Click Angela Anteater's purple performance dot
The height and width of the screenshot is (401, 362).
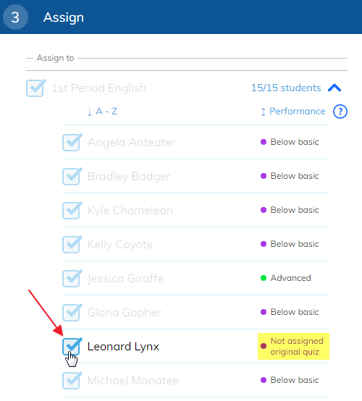[264, 142]
